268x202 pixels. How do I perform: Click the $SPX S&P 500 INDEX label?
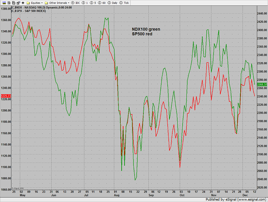[x=28, y=11]
